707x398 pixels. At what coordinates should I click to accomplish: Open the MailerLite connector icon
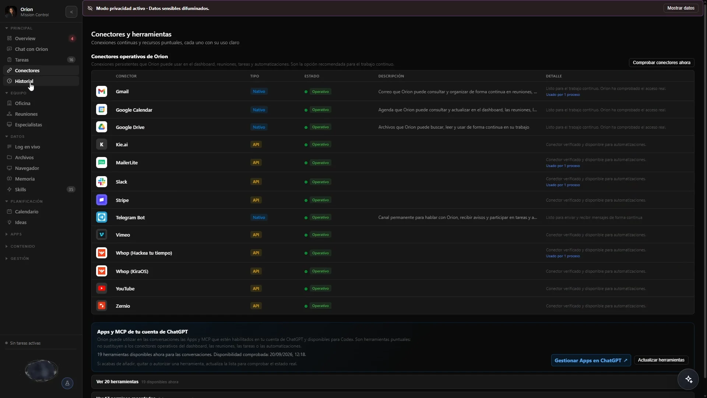pyautogui.click(x=102, y=162)
